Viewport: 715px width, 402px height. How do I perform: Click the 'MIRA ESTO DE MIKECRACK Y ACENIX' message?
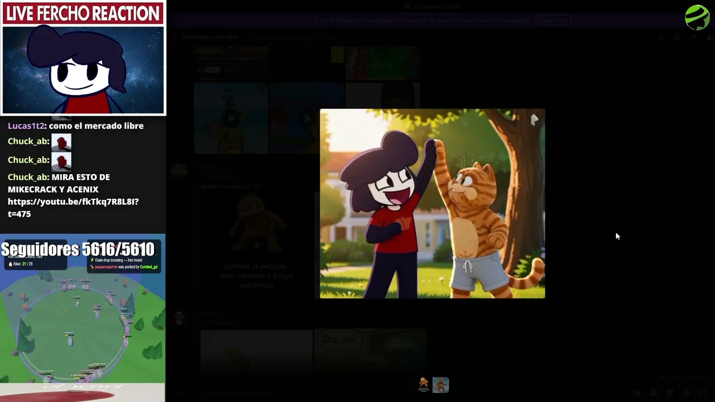point(59,183)
